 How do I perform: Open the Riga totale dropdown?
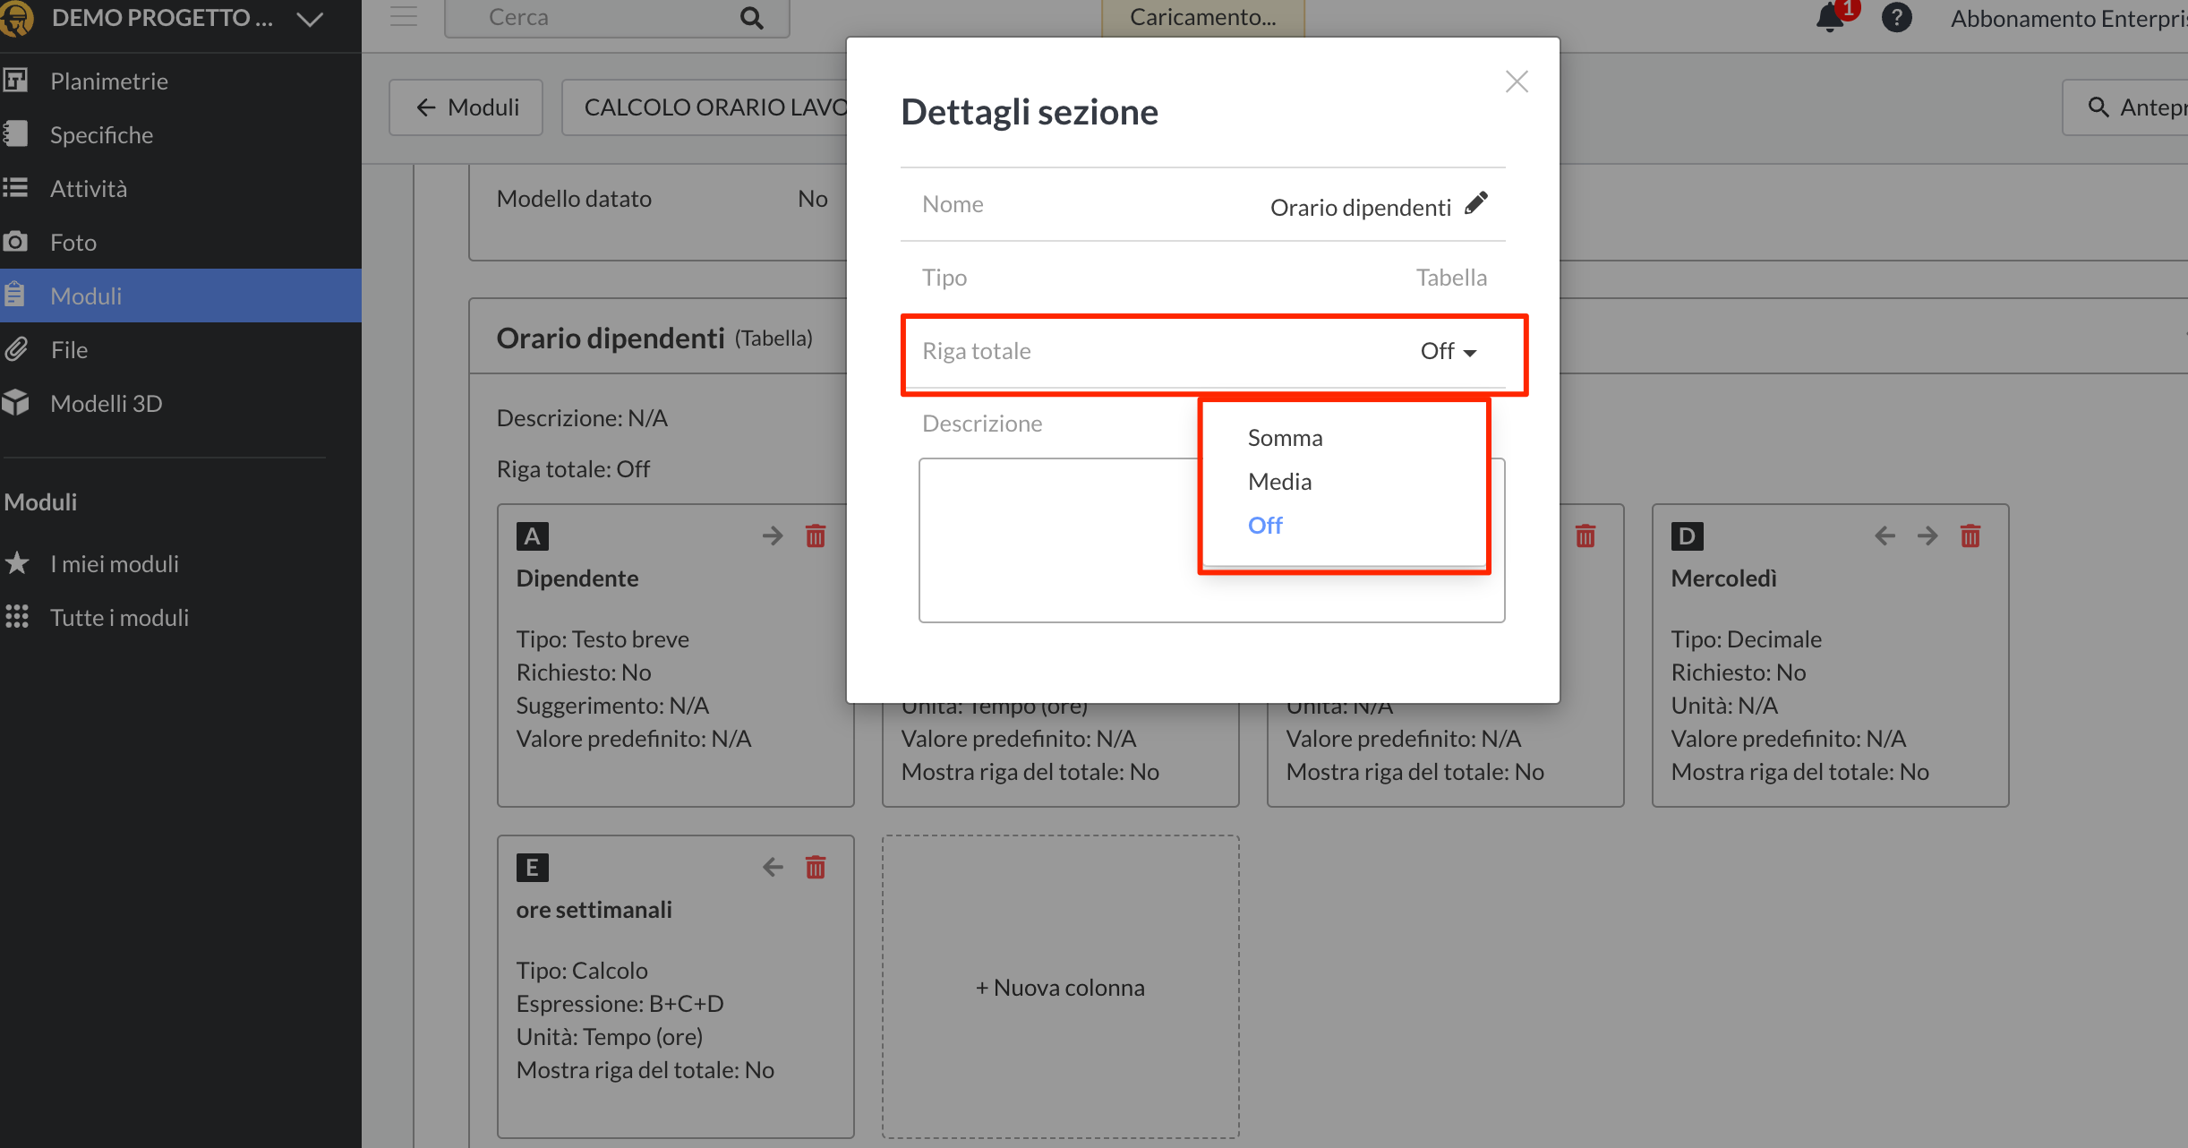[x=1448, y=351]
